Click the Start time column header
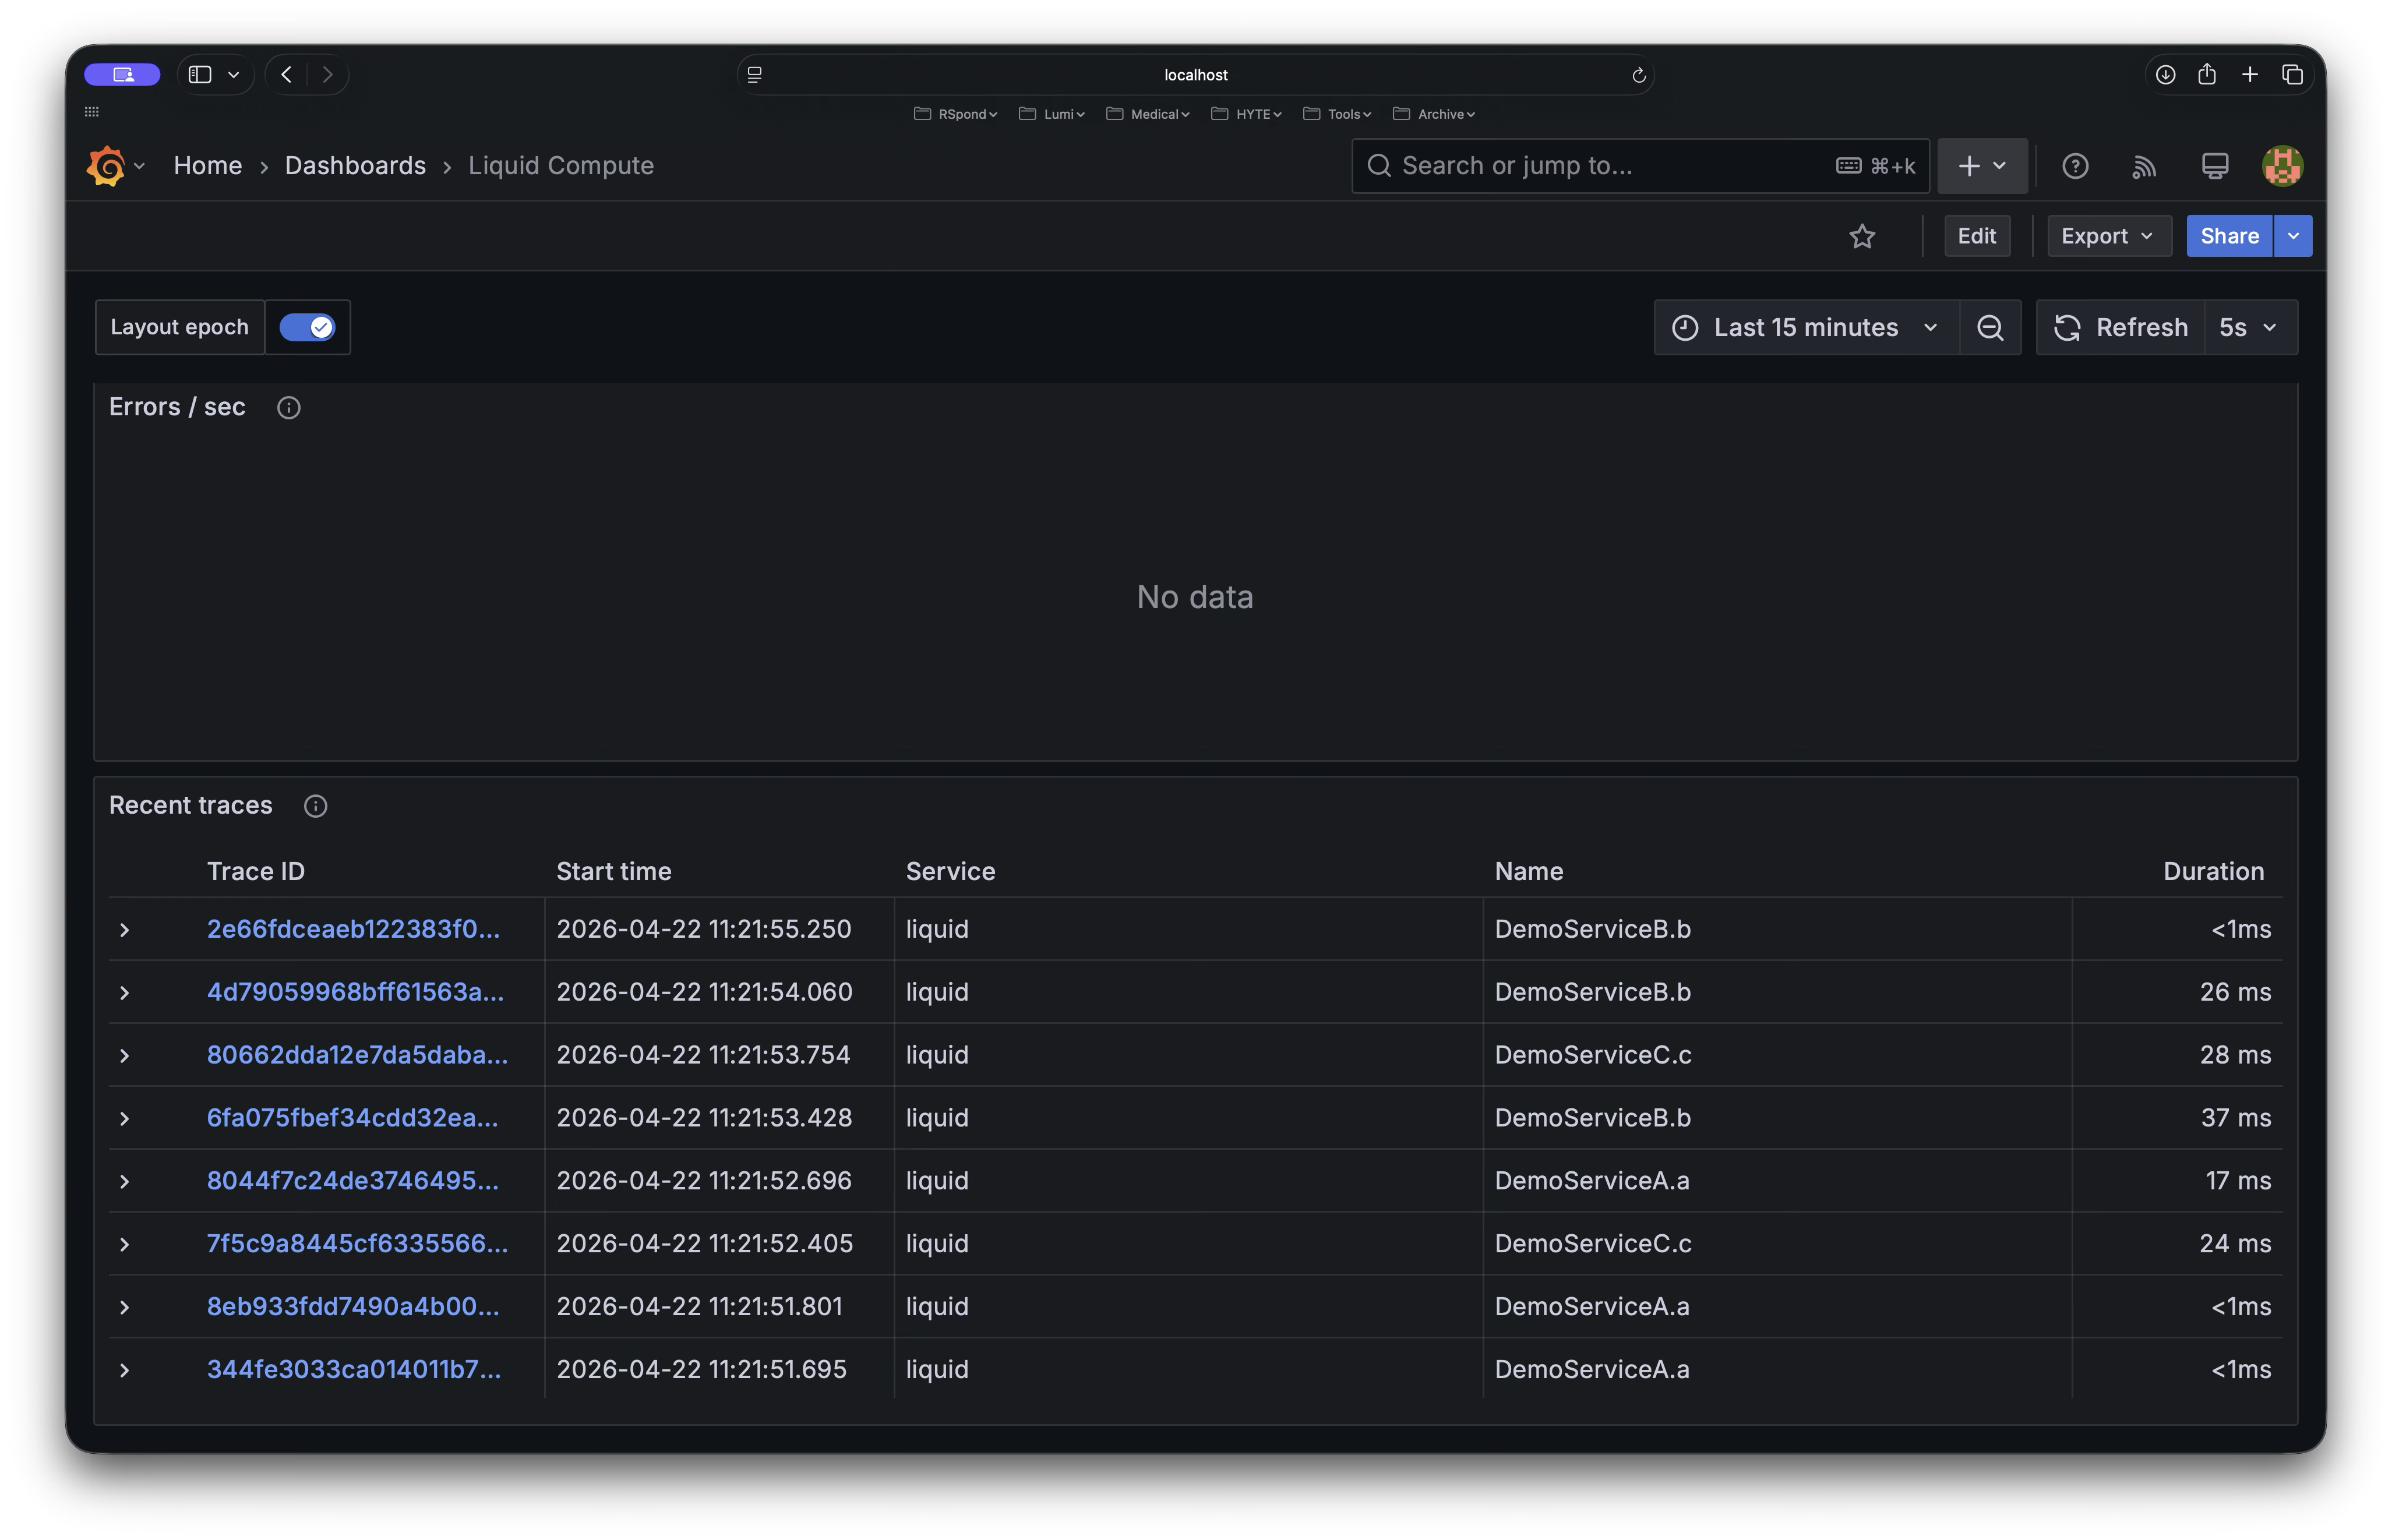The width and height of the screenshot is (2392, 1540). pos(613,872)
